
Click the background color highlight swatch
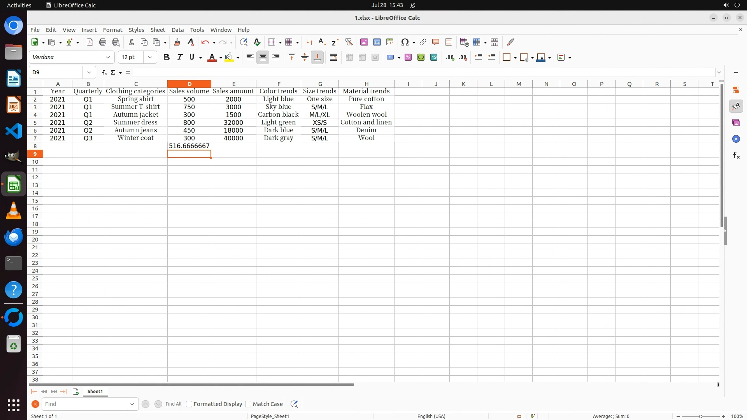tap(229, 58)
